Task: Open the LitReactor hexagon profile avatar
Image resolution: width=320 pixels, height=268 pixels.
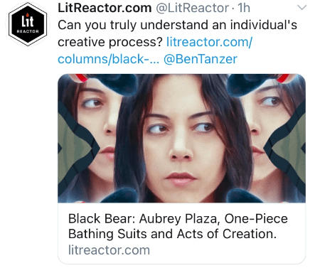Action: pos(28,24)
